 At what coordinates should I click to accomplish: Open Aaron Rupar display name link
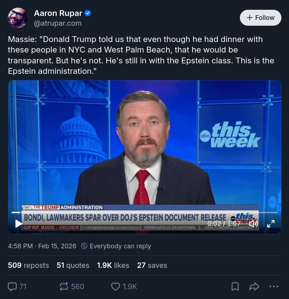(58, 13)
